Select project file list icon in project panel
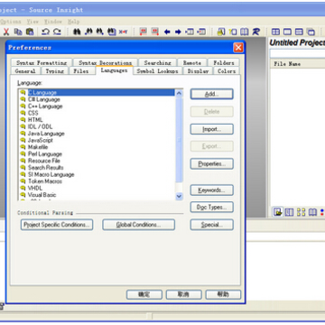This screenshot has height=325, width=325. coord(277,212)
